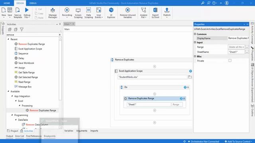Click the Main breadcrumb in designer
This screenshot has height=143, width=255.
tap(67, 29)
